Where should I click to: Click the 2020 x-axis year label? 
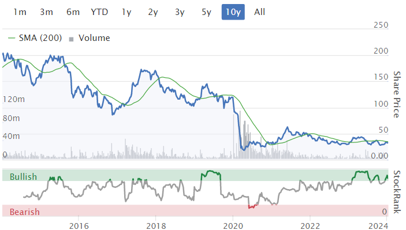[x=233, y=226]
